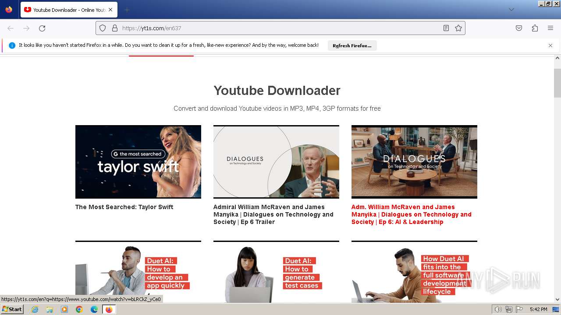Screen dimensions: 561x315
Task: Go forward one page
Action: click(26, 28)
